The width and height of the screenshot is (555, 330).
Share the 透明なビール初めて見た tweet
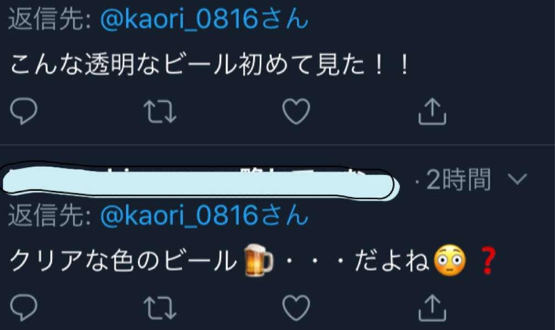pos(432,111)
